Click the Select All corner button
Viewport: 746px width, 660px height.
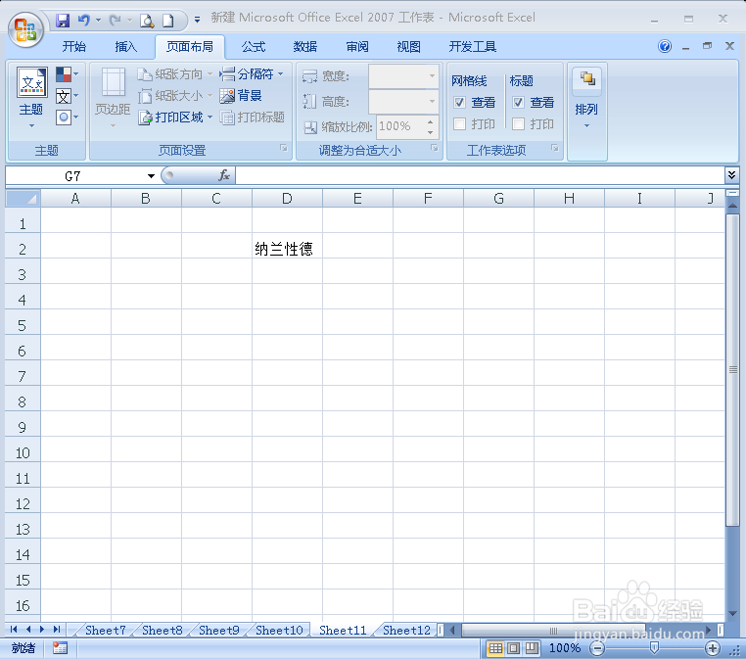(23, 199)
